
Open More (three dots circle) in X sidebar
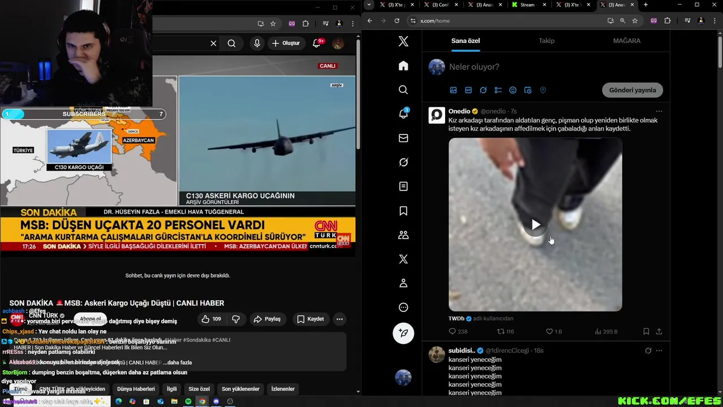pyautogui.click(x=403, y=308)
